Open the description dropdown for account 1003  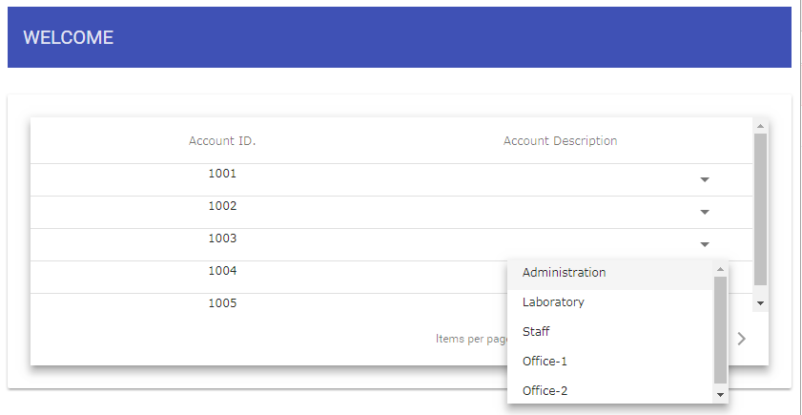pos(705,244)
